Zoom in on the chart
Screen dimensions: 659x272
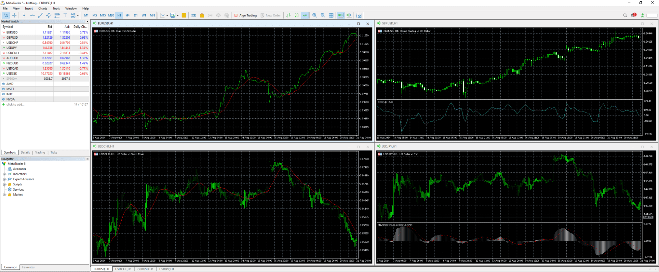315,15
